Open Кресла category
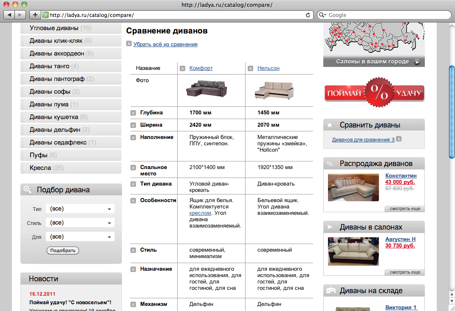Image resolution: width=455 pixels, height=311 pixels. [71, 168]
